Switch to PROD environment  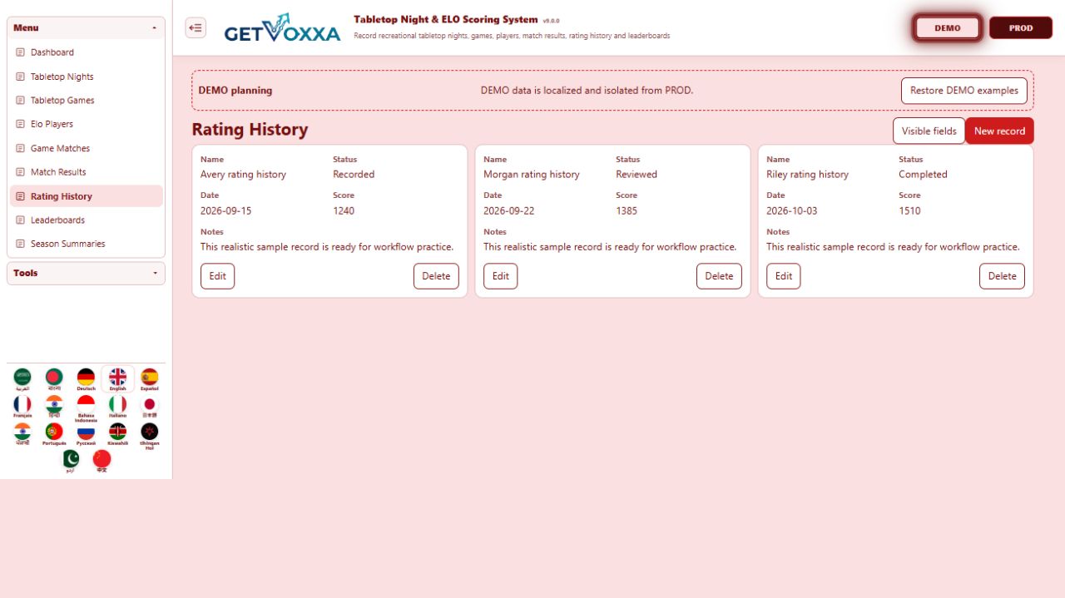click(x=1021, y=27)
